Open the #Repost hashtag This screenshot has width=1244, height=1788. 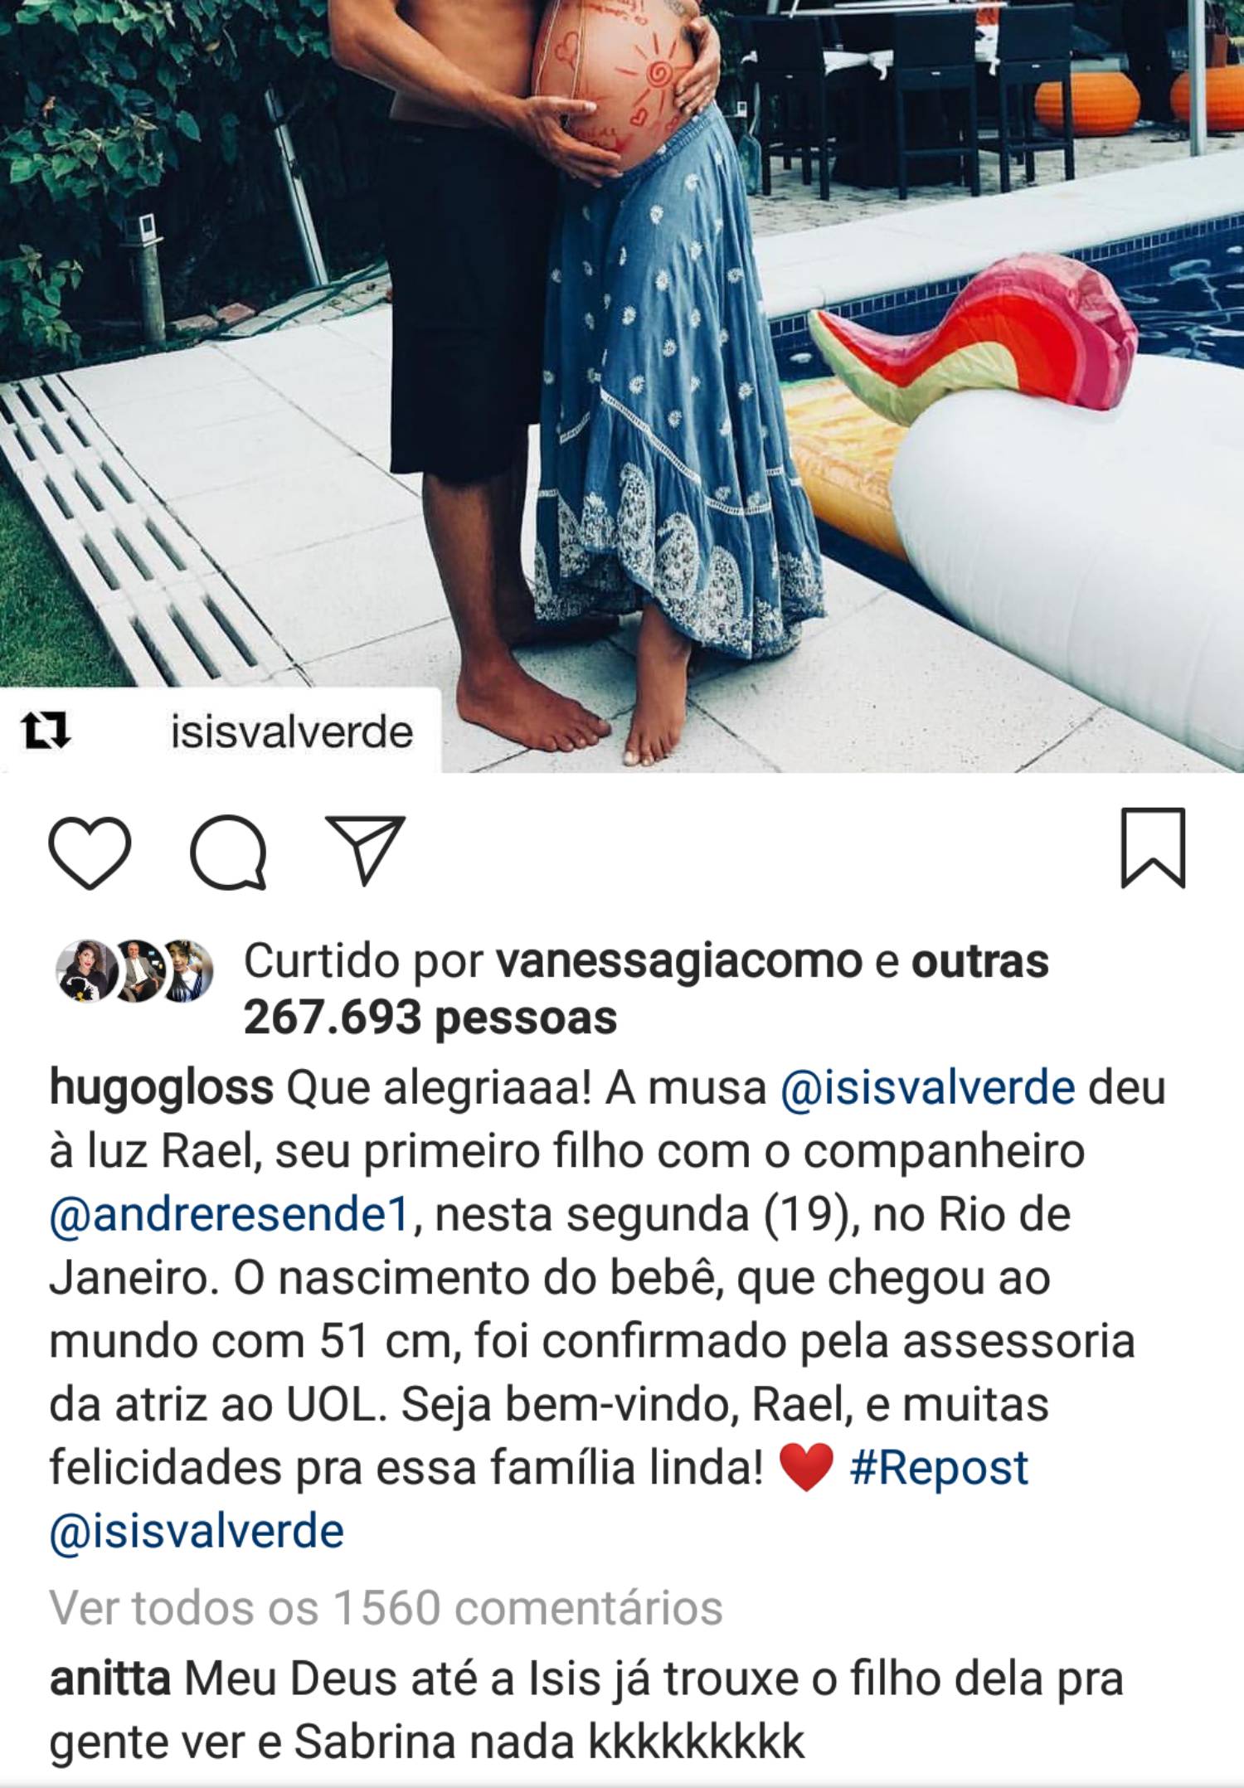(939, 1468)
